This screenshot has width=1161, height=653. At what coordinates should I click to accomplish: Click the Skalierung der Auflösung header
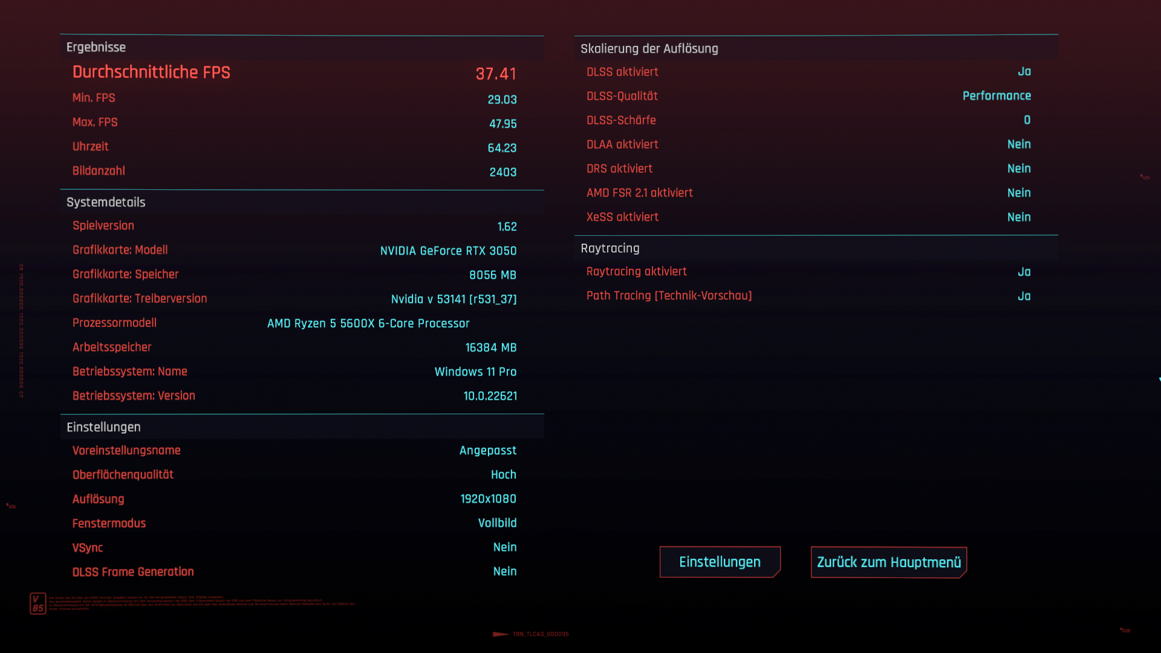(x=649, y=48)
